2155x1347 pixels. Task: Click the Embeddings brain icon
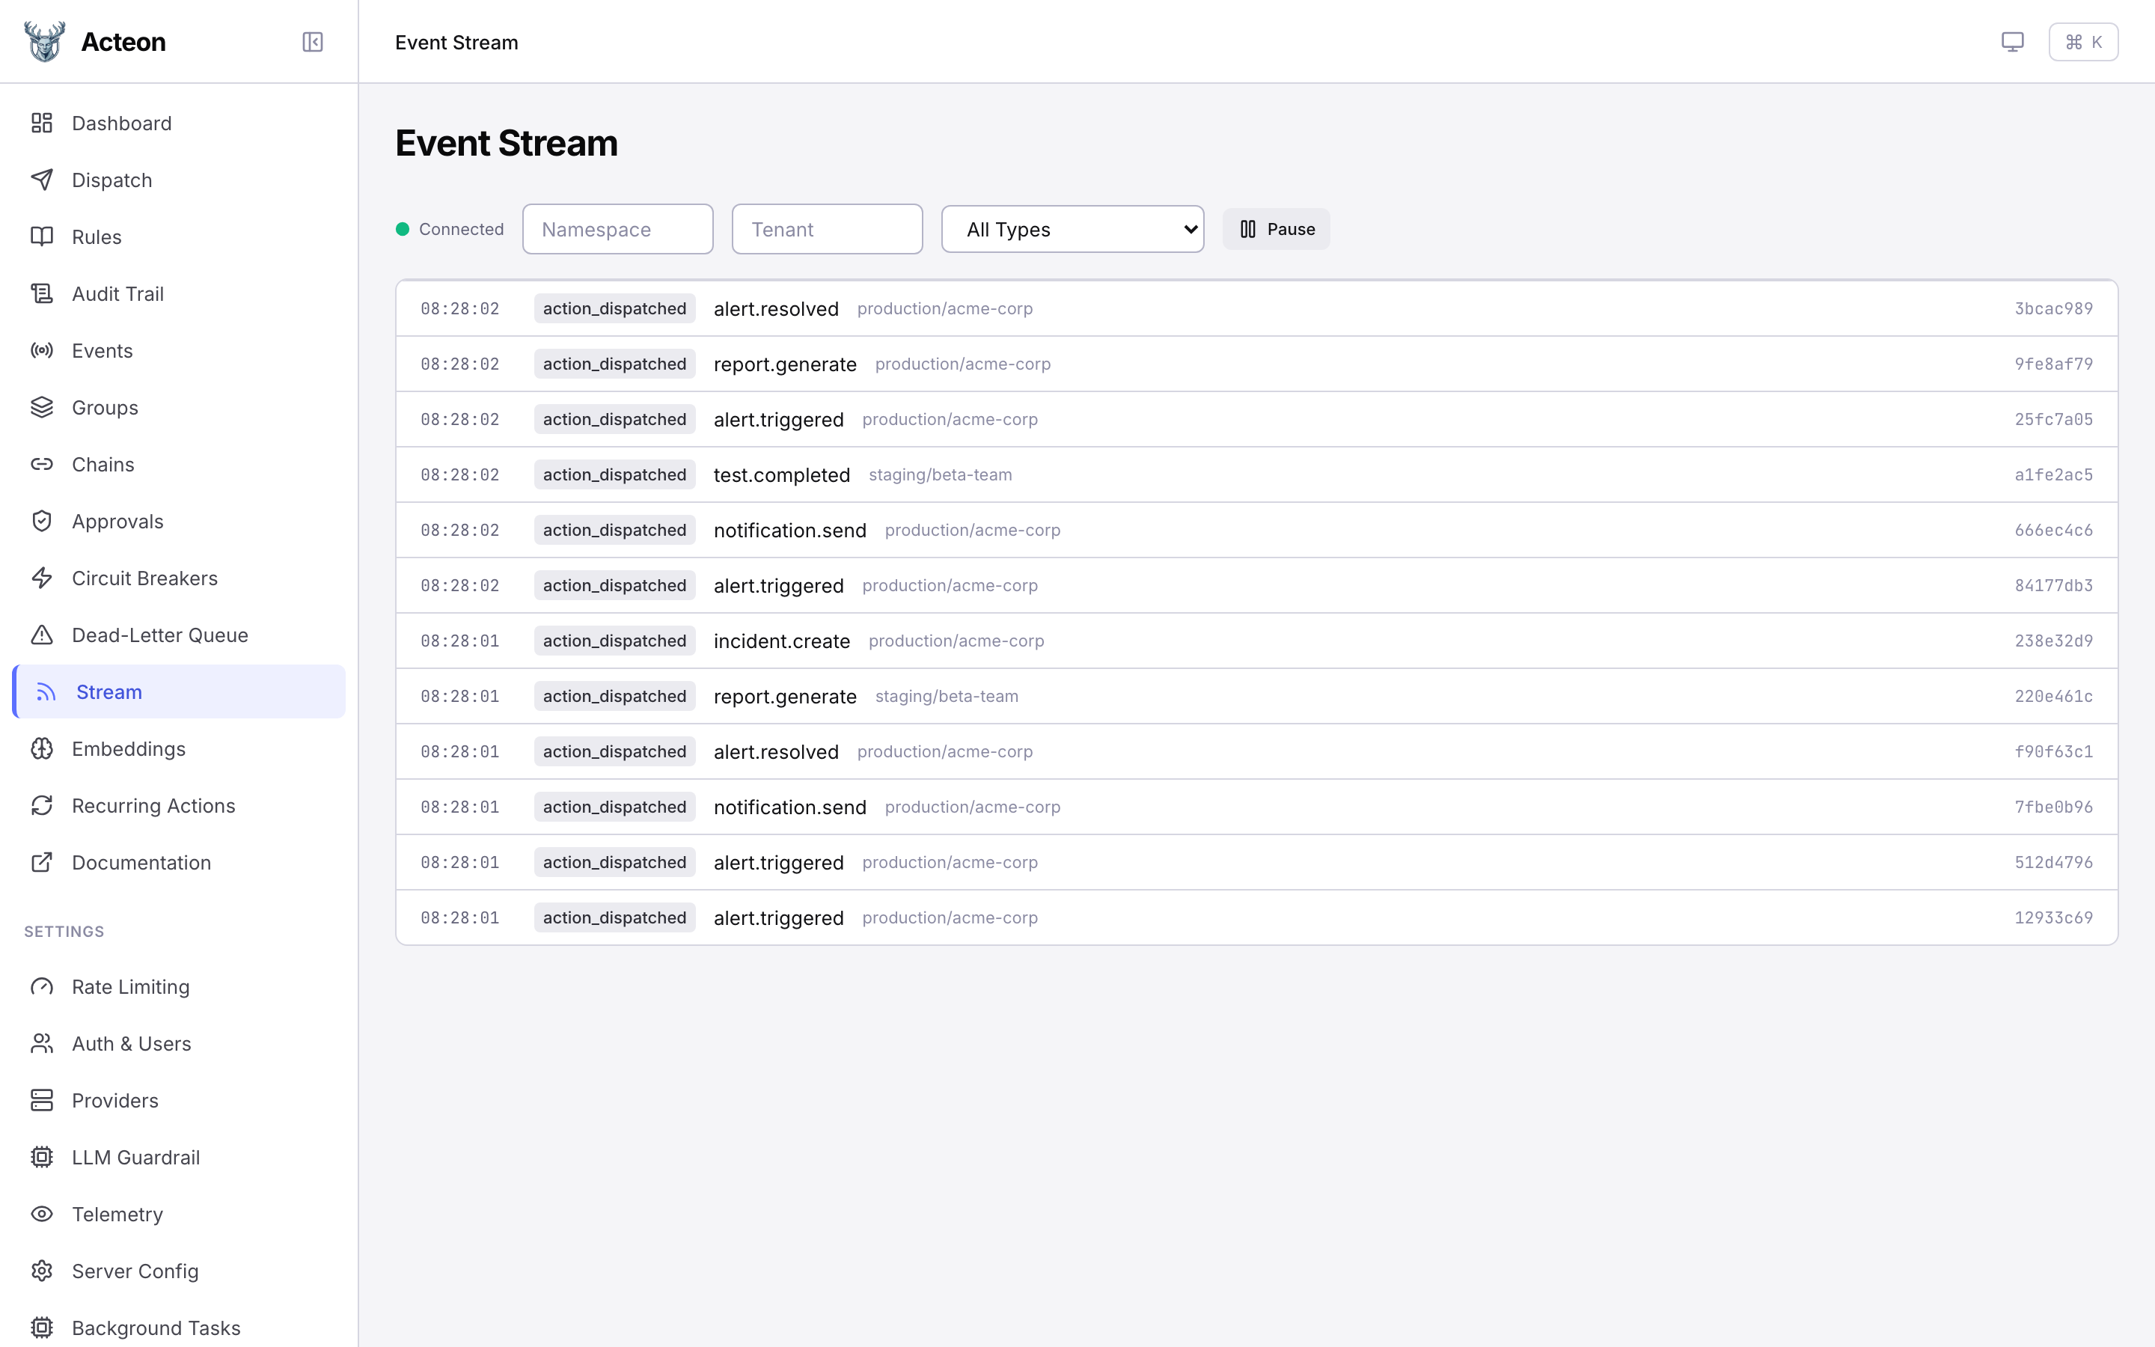pyautogui.click(x=42, y=749)
